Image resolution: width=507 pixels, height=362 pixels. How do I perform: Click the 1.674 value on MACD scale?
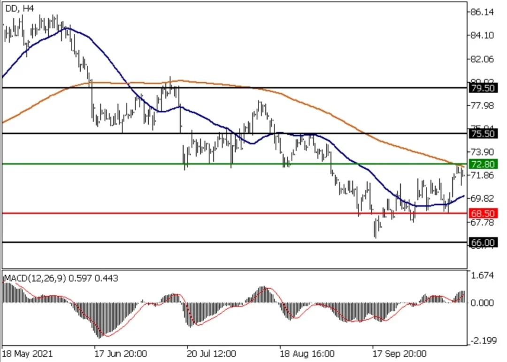(483, 275)
